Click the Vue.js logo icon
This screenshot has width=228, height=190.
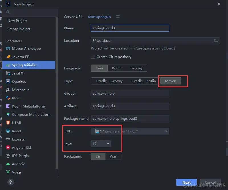[8, 172]
